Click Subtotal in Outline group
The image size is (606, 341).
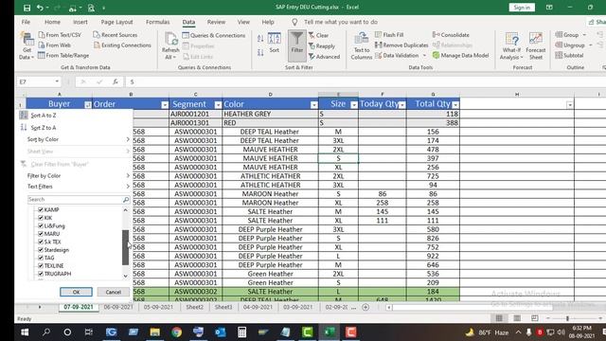569,55
